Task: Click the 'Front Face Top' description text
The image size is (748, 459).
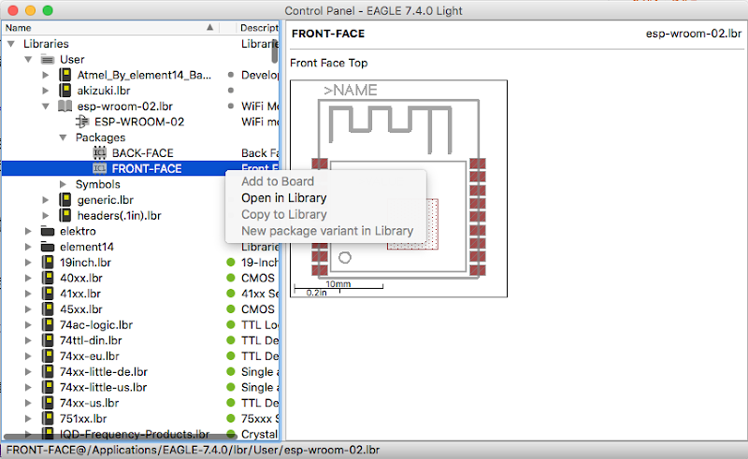Action: click(x=329, y=63)
